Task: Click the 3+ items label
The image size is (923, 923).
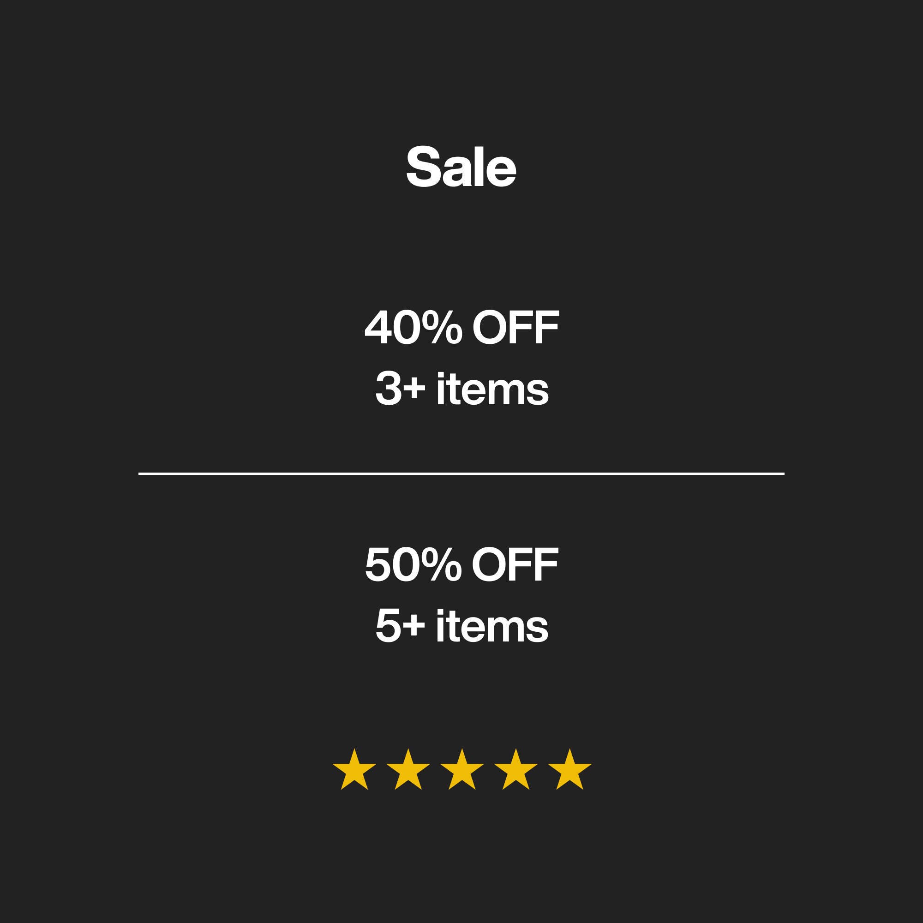Action: pyautogui.click(x=462, y=389)
